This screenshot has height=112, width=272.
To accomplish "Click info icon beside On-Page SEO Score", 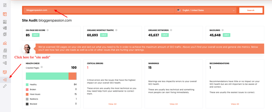I will coord(48,30).
